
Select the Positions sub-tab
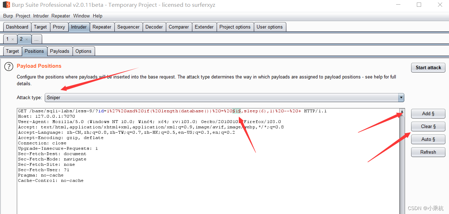pos(34,51)
